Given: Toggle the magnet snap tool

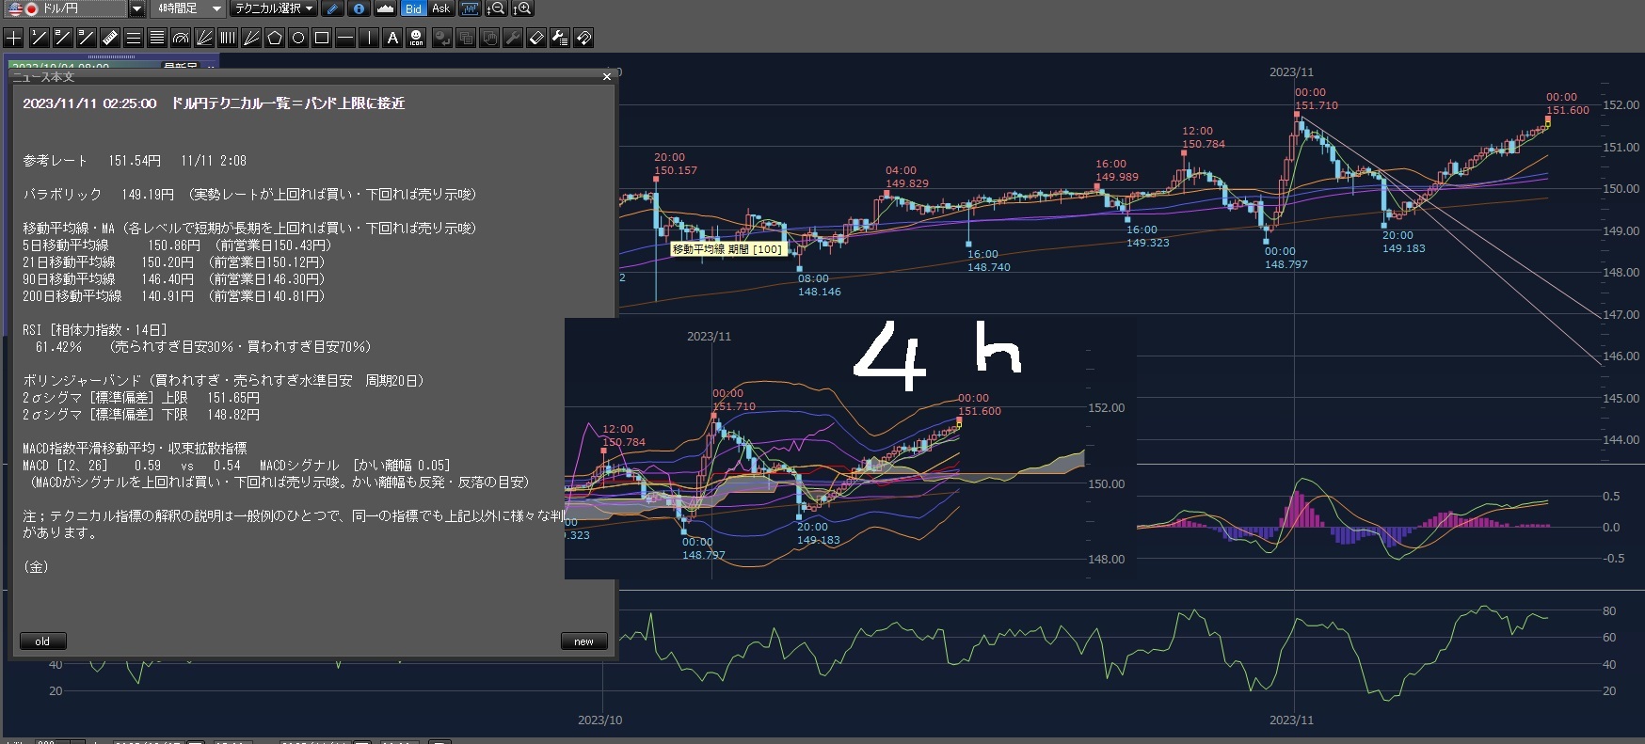Looking at the screenshot, I should click(x=583, y=38).
